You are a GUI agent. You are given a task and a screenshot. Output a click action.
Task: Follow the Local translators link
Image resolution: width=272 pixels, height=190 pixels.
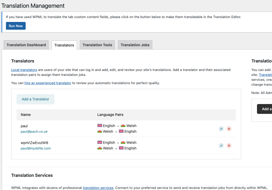[x=24, y=70]
